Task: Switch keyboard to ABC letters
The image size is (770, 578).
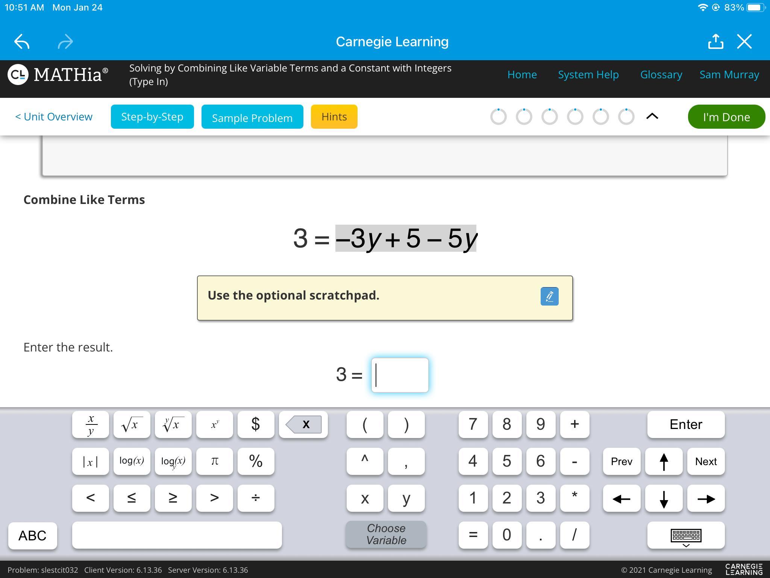Action: [32, 535]
